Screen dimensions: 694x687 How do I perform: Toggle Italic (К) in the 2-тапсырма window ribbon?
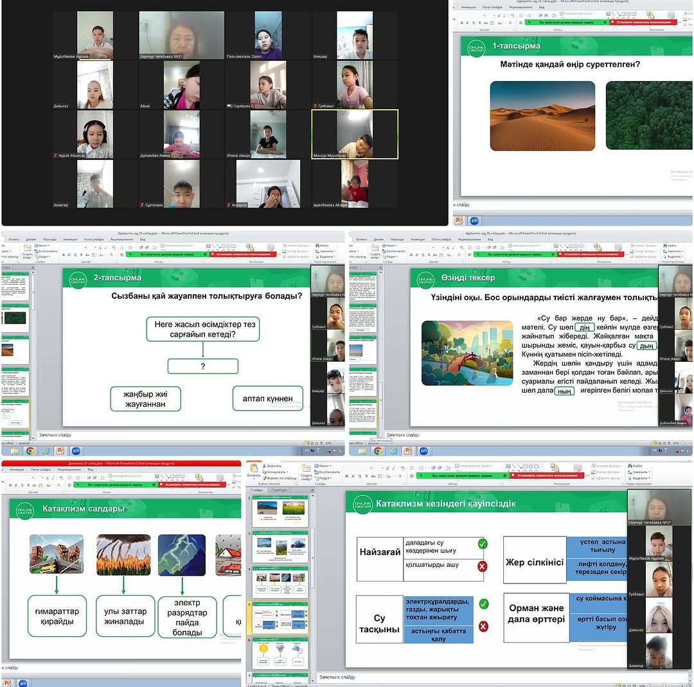tap(69, 255)
